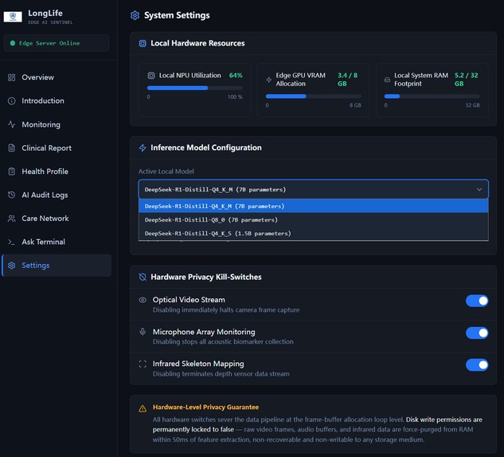Click the Inference Model Configuration bolt icon
Viewport: 504px width, 457px height.
[x=143, y=148]
